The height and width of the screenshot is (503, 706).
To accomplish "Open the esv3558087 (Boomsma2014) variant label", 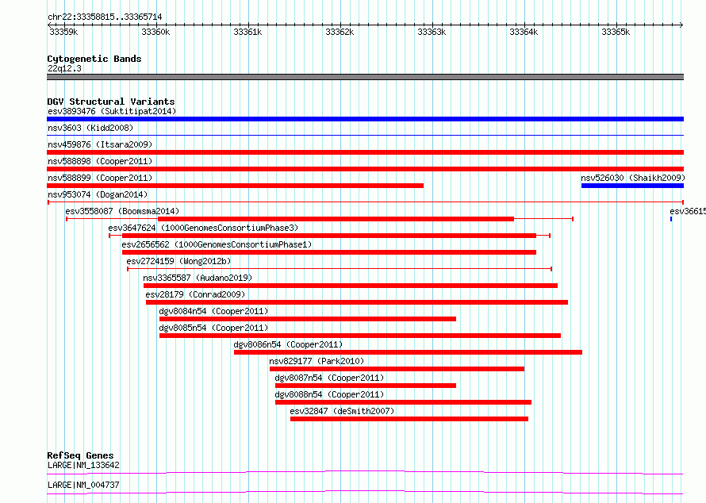I will [x=122, y=211].
